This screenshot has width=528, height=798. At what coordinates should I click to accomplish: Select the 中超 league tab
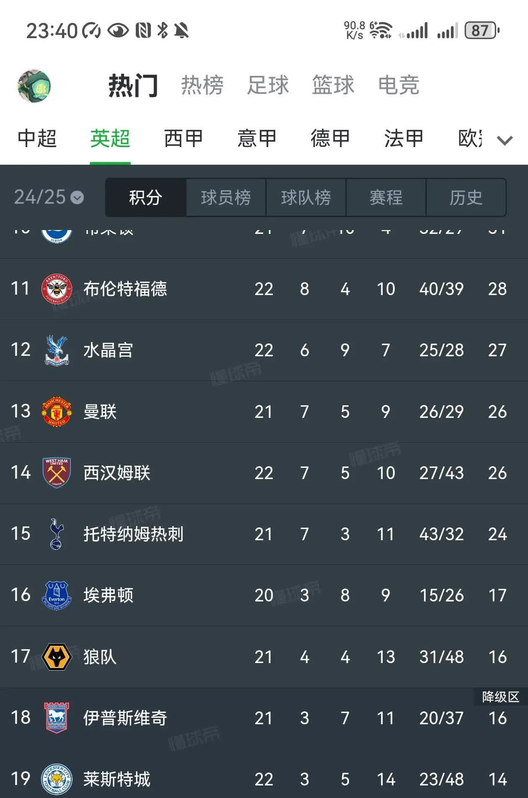(37, 139)
